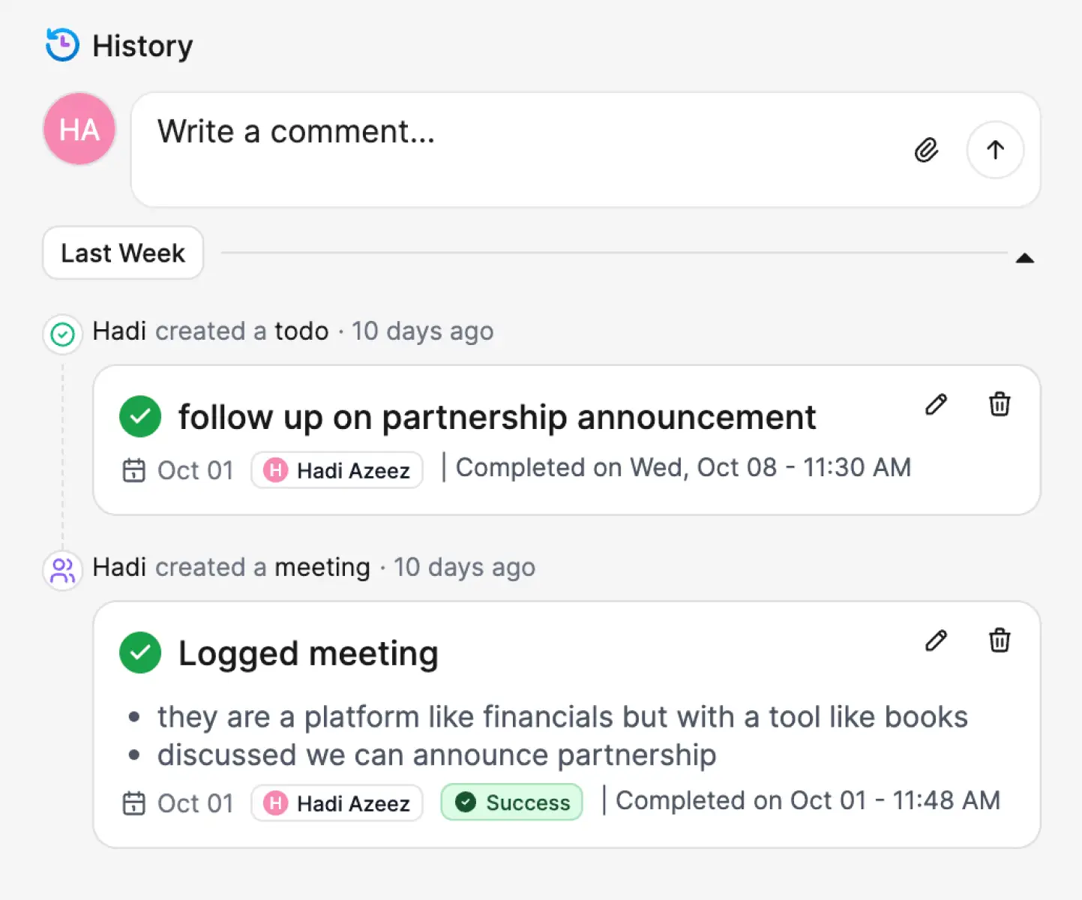Click the Last Week group label

click(123, 253)
